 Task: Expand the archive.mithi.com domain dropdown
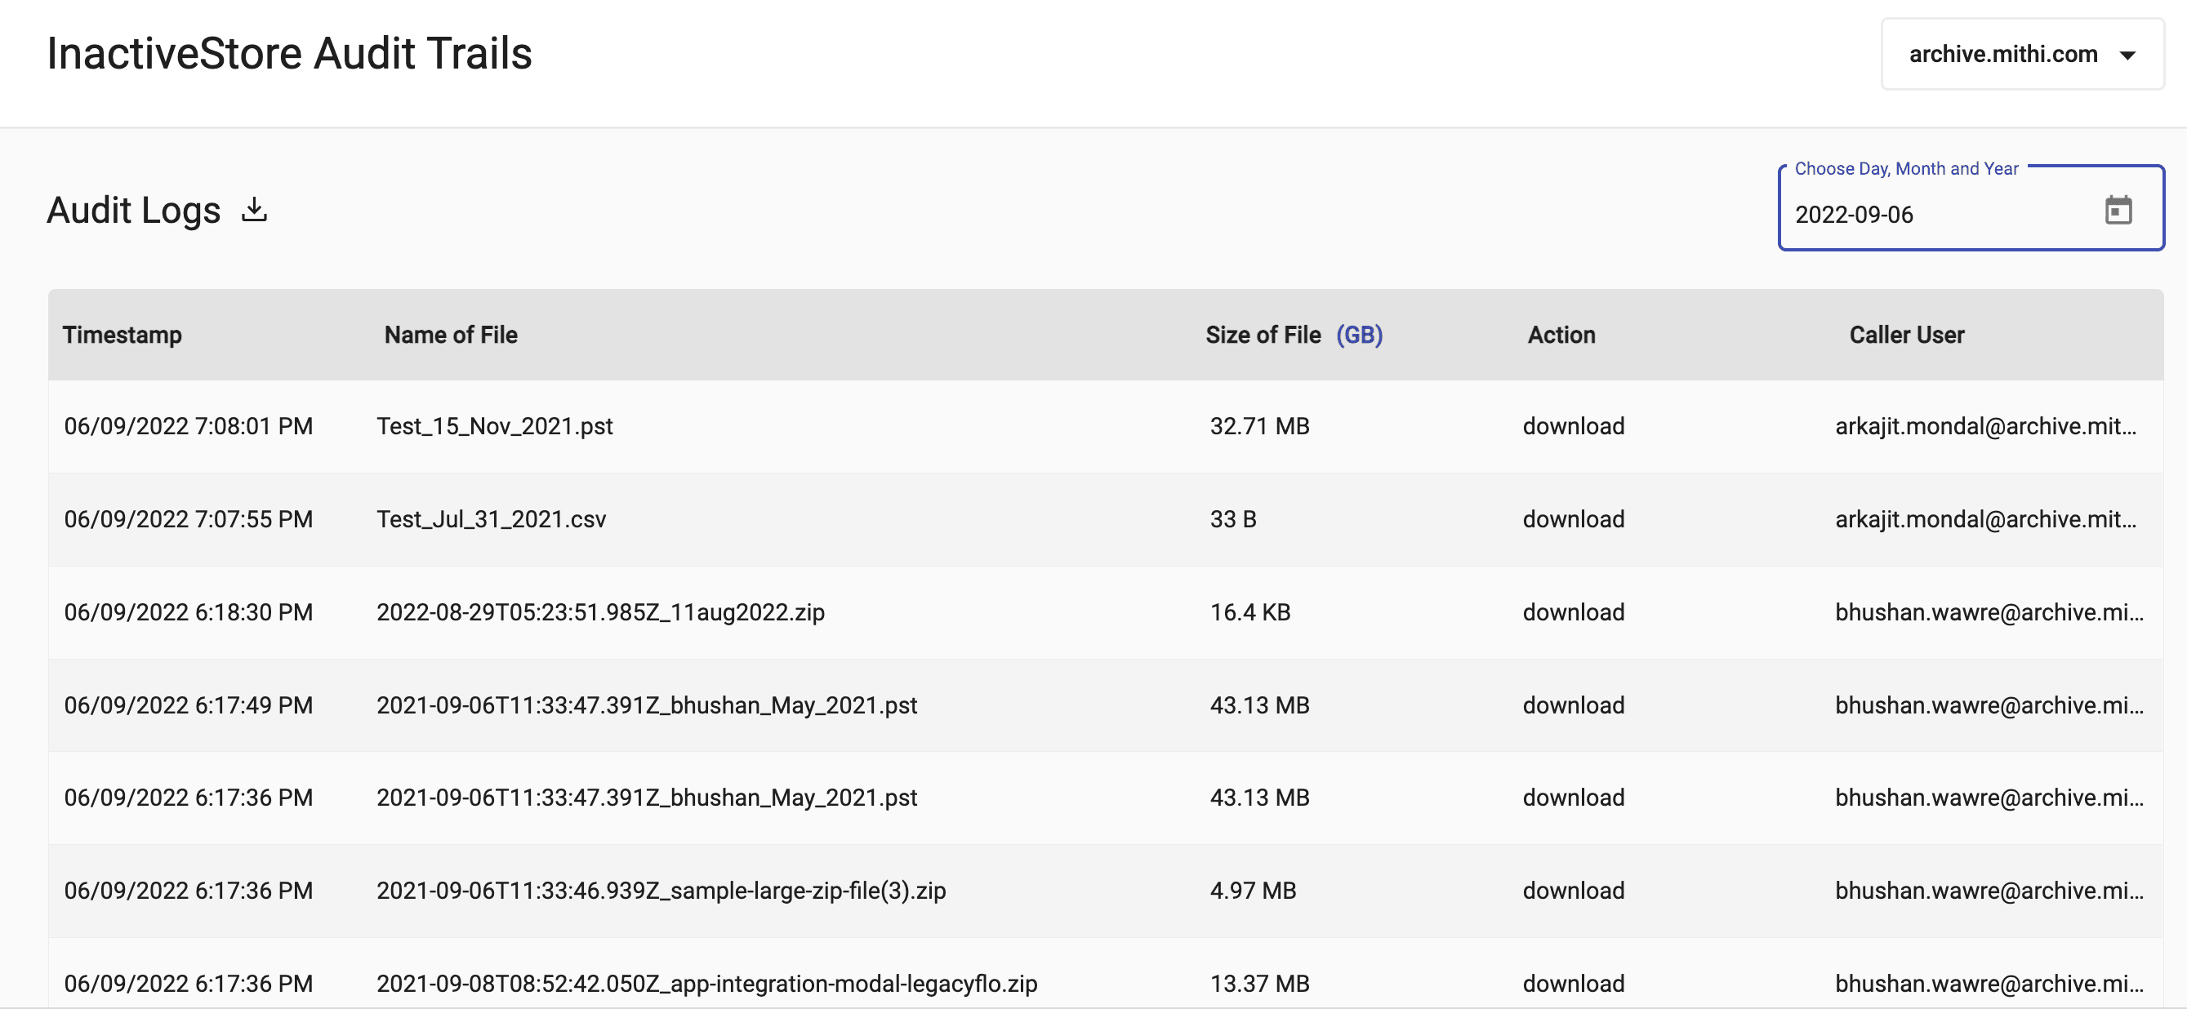[2021, 55]
